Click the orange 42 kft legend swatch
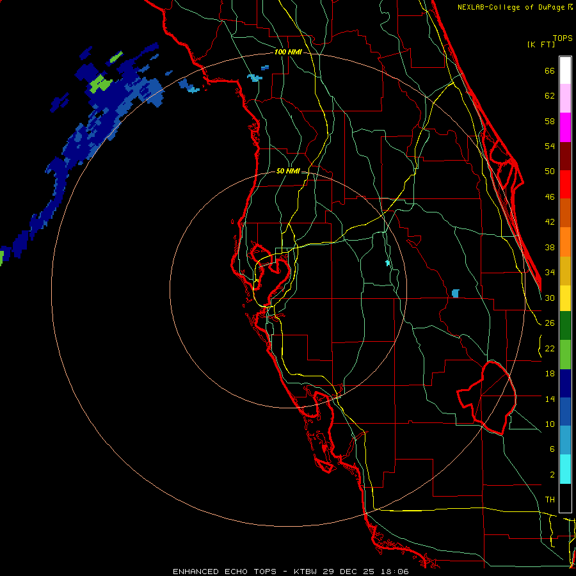The height and width of the screenshot is (576, 576). 565,242
